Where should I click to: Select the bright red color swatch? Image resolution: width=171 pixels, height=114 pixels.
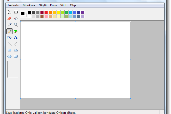(x=46, y=12)
